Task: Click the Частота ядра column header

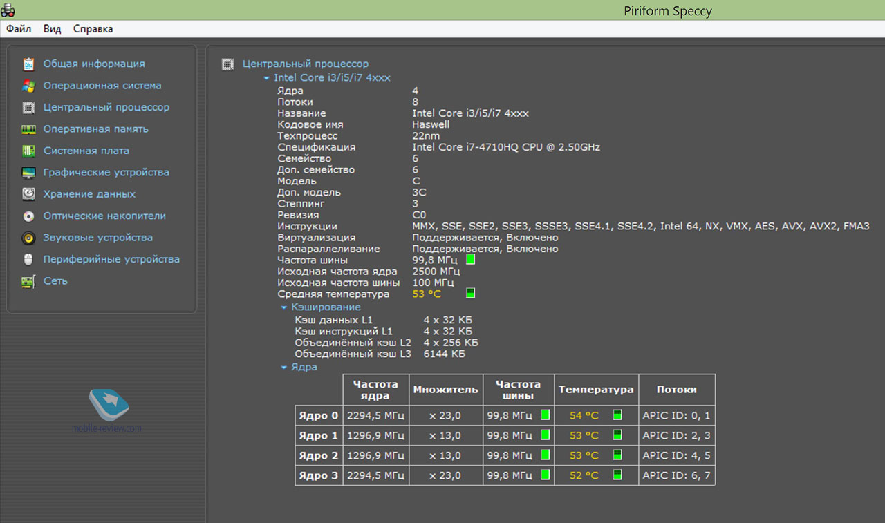Action: point(376,390)
